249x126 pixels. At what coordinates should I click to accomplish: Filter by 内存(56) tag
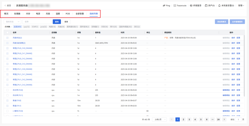click(x=105, y=27)
